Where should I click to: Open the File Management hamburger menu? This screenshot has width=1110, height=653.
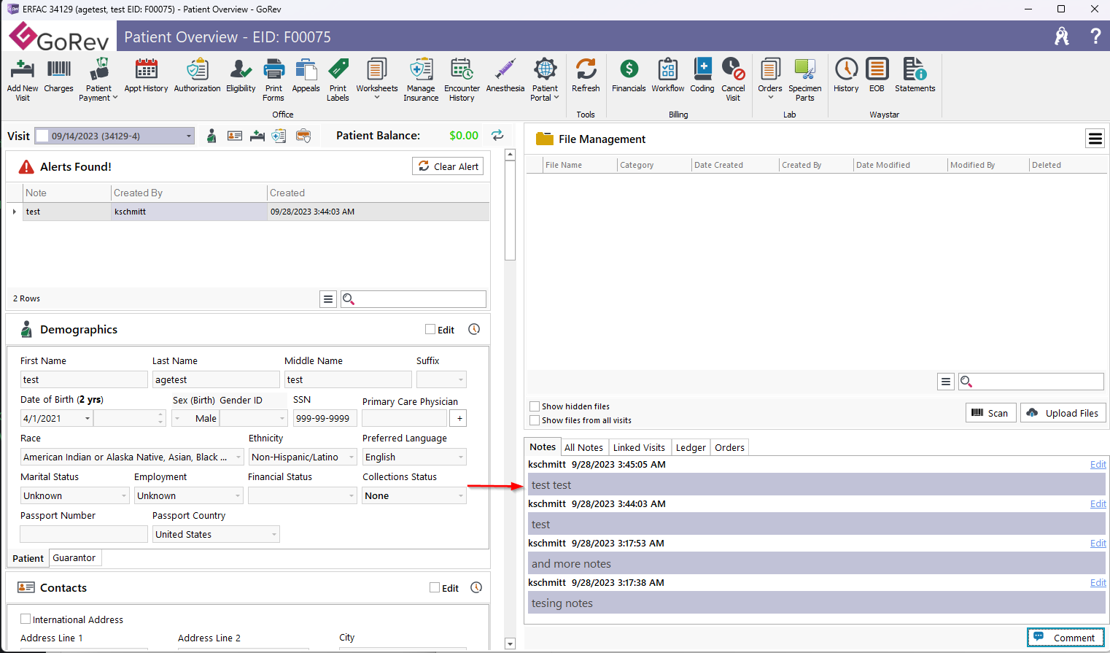click(1095, 139)
